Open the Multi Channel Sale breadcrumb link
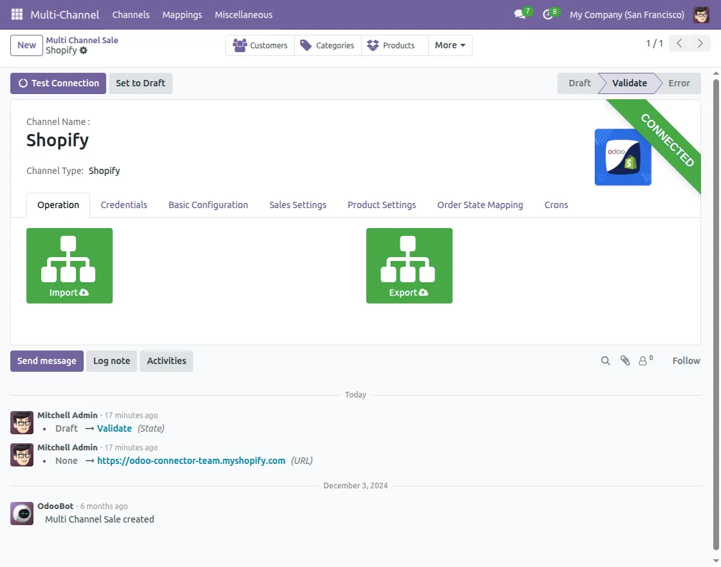721x567 pixels. pyautogui.click(x=82, y=40)
